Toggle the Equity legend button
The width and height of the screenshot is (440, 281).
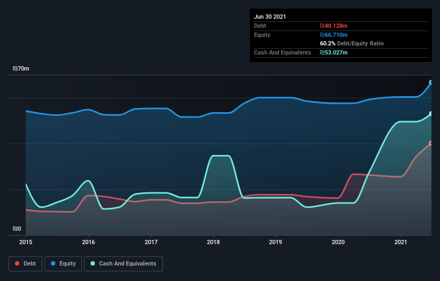coord(63,264)
